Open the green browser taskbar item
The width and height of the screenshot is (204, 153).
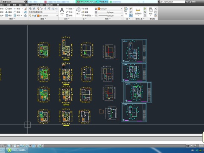click(x=17, y=150)
